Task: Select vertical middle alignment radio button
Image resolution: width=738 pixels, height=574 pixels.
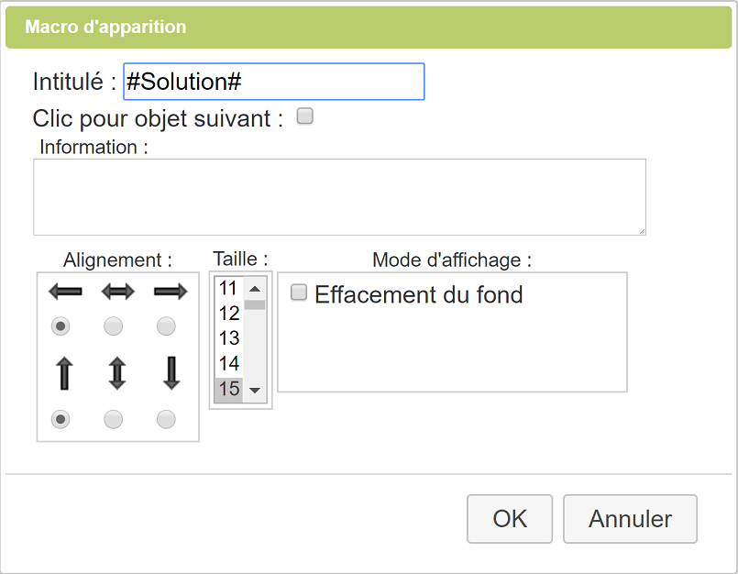Action: coord(114,419)
